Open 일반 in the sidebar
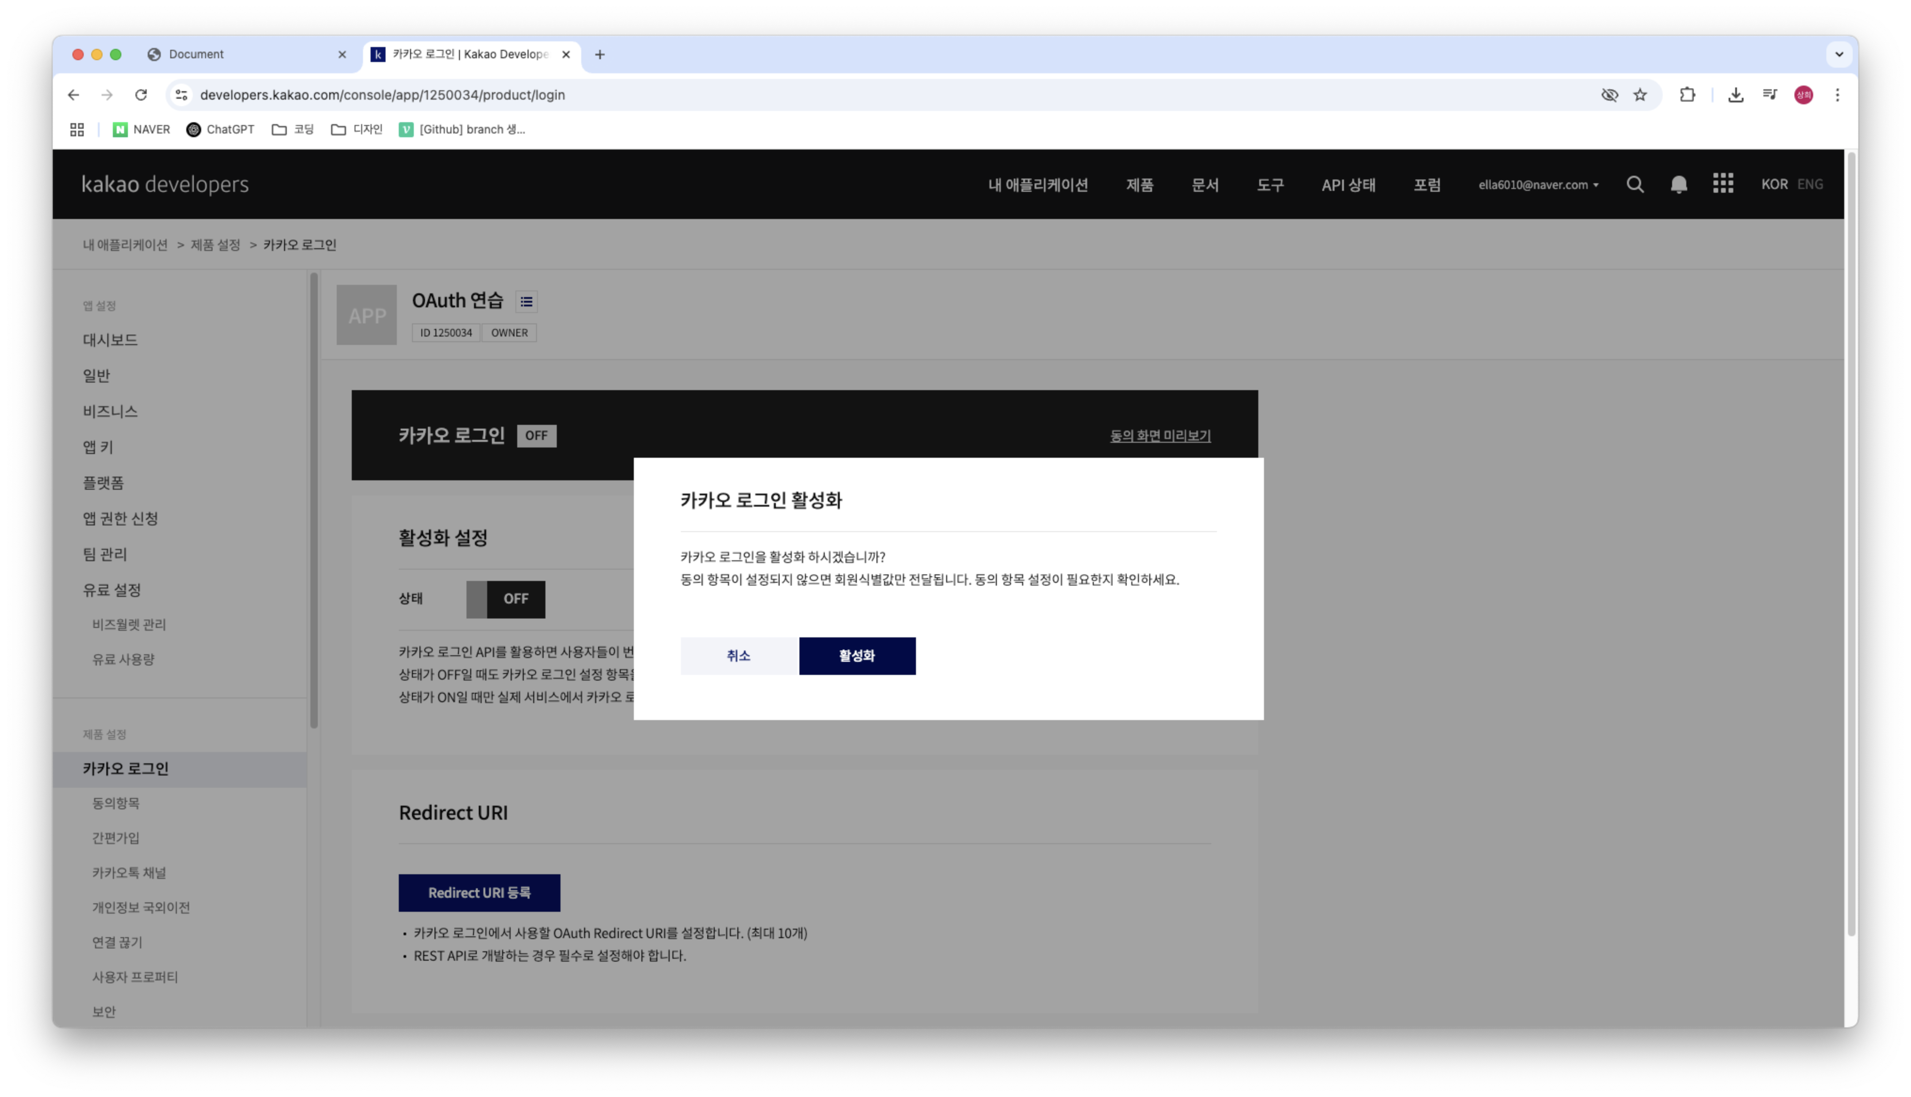1911x1097 pixels. (x=96, y=375)
